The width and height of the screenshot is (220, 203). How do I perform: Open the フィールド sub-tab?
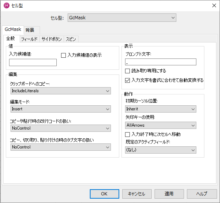click(x=29, y=39)
